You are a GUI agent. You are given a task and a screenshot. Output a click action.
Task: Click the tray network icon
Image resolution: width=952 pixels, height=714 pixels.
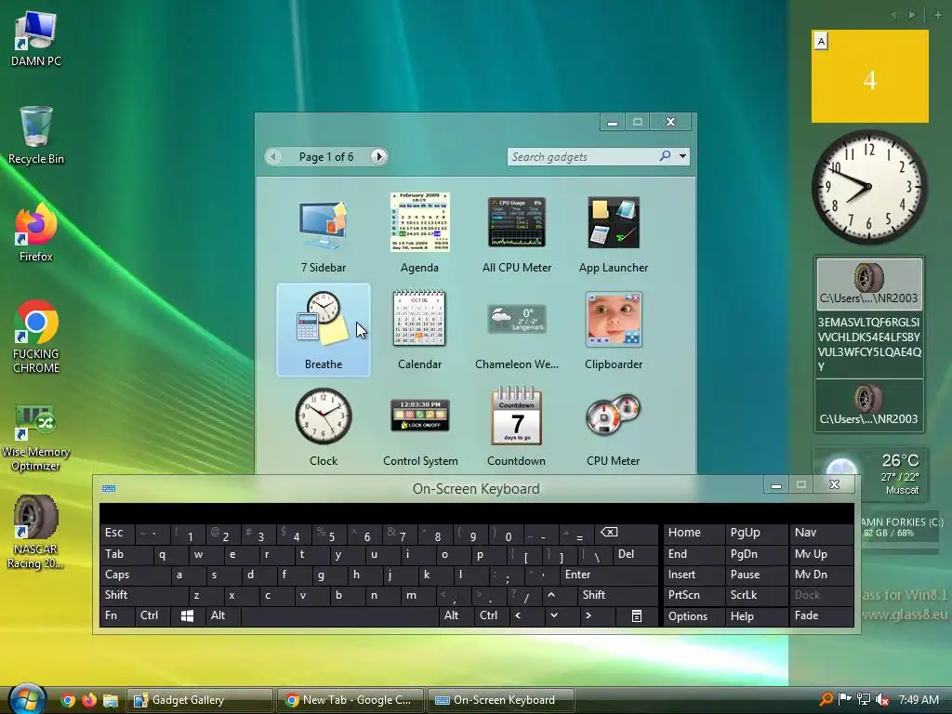864,699
